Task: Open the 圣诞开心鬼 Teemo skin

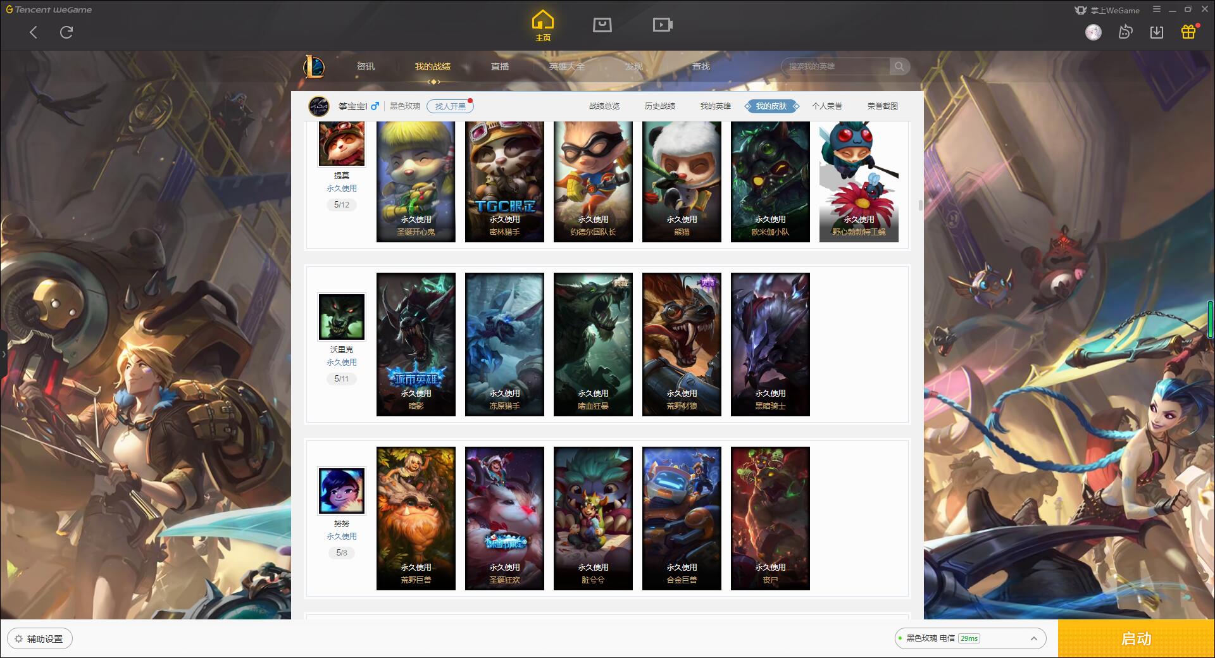Action: point(416,182)
